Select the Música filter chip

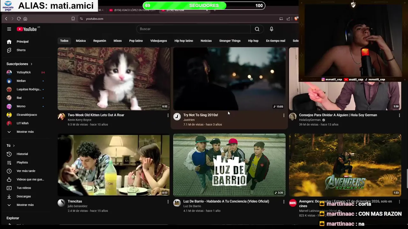81,41
